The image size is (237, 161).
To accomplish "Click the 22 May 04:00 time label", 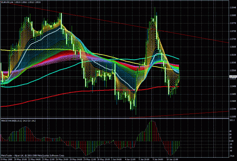I will (33, 159).
